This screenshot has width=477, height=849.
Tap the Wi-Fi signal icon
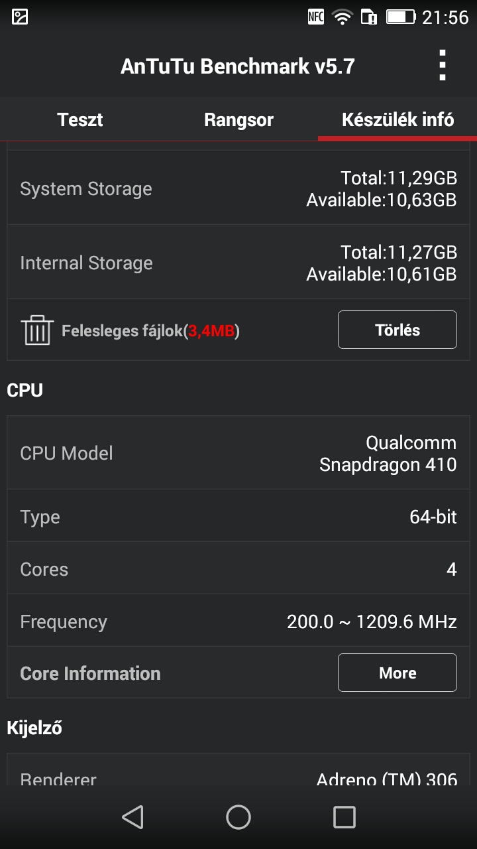[x=342, y=17]
